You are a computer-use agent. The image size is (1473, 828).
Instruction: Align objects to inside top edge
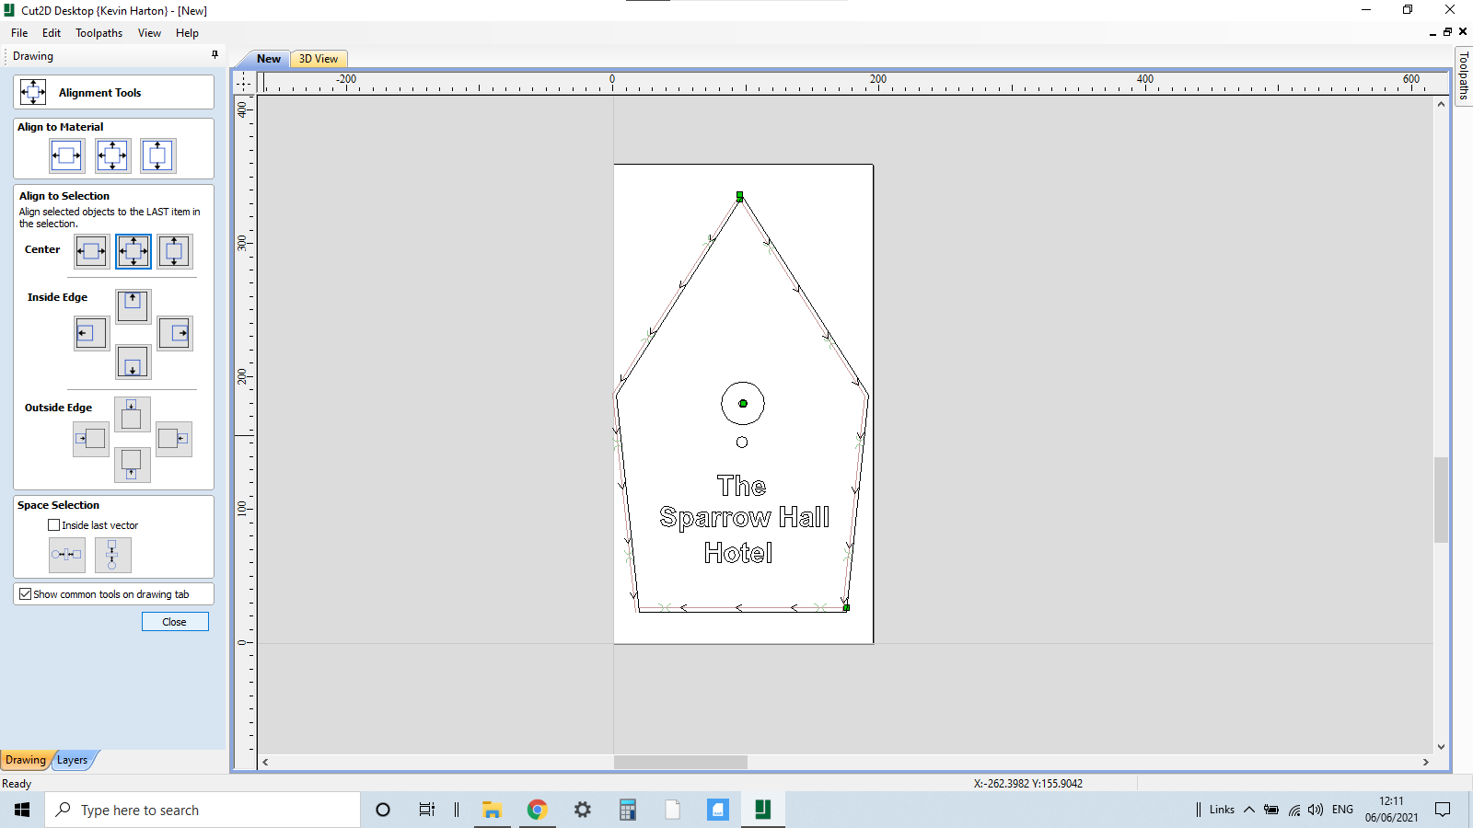click(x=133, y=305)
